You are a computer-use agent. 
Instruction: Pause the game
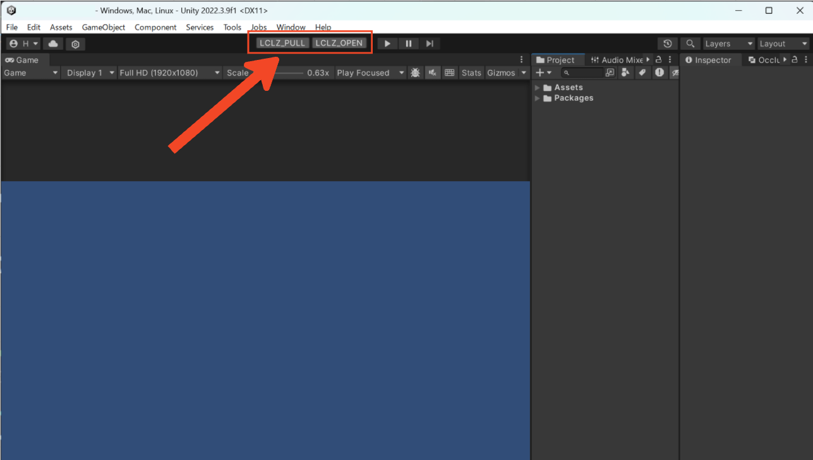(x=409, y=44)
